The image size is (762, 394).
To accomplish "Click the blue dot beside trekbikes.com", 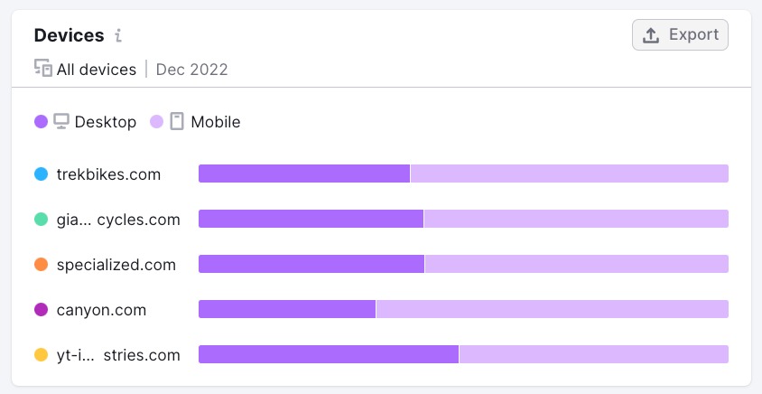I will pyautogui.click(x=41, y=174).
